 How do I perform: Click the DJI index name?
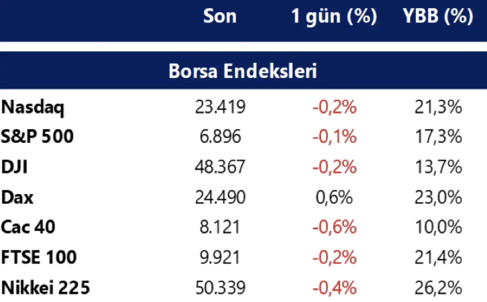tap(14, 167)
